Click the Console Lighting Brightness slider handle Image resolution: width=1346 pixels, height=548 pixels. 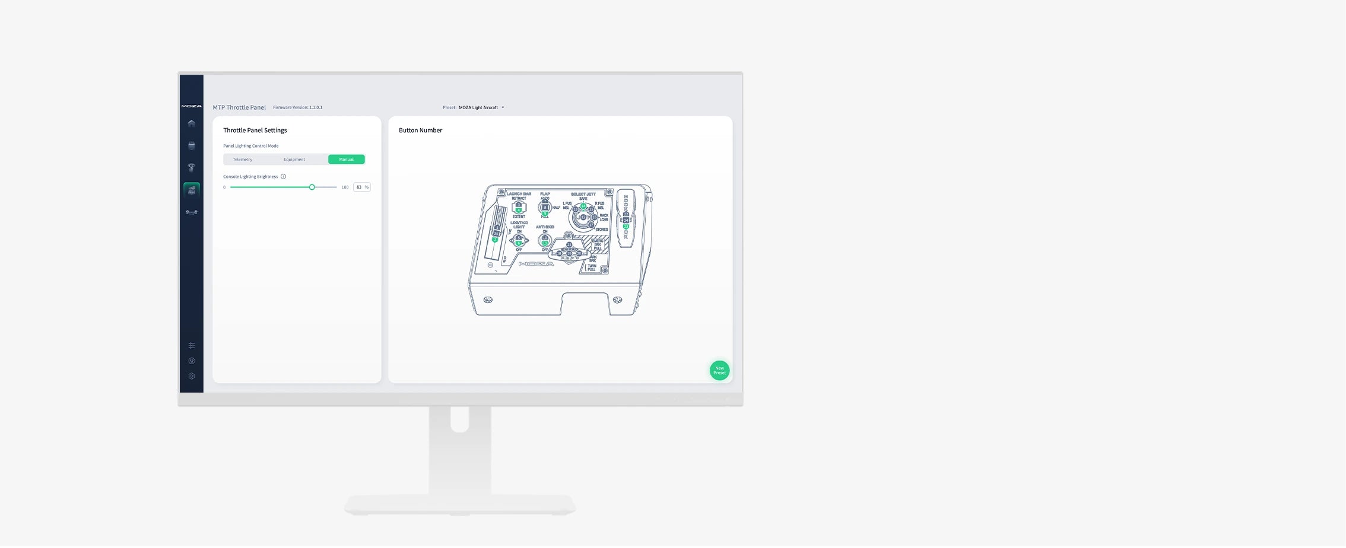point(312,187)
